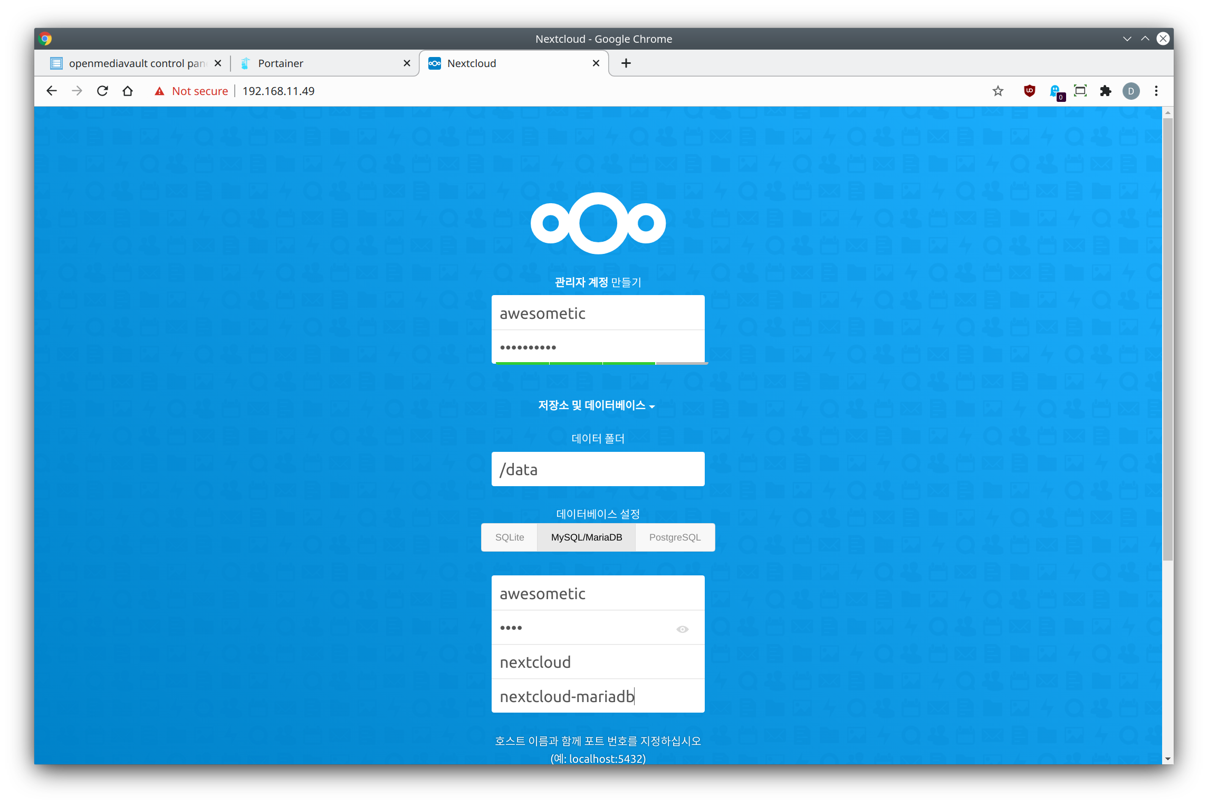
Task: Bookmark page with star icon
Action: coord(998,91)
